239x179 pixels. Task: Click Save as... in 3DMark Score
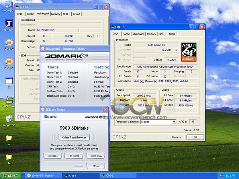pyautogui.click(x=96, y=156)
